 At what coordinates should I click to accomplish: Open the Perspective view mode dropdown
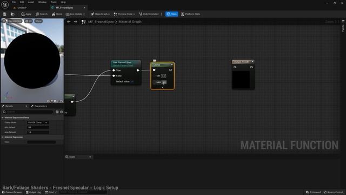pyautogui.click(x=15, y=21)
